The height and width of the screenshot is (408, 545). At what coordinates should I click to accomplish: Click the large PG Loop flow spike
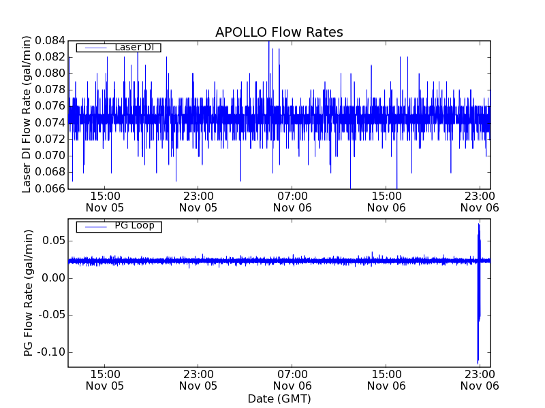(479, 294)
